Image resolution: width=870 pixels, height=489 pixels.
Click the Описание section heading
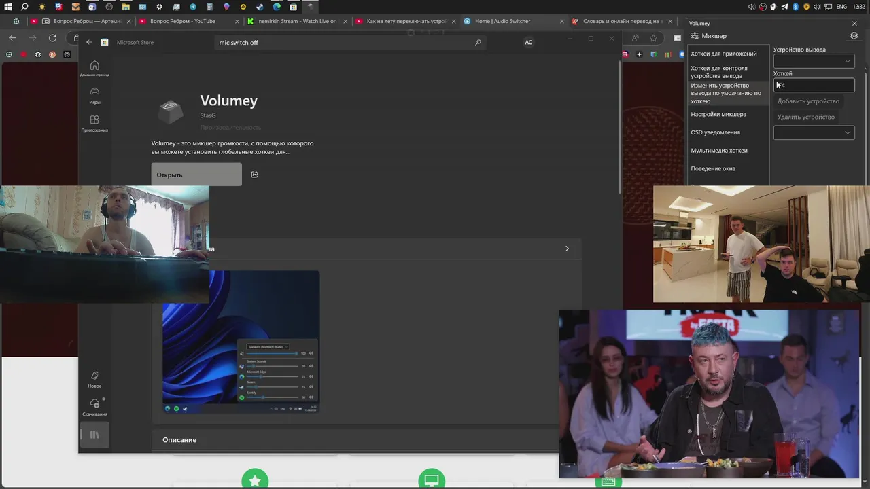click(x=179, y=440)
